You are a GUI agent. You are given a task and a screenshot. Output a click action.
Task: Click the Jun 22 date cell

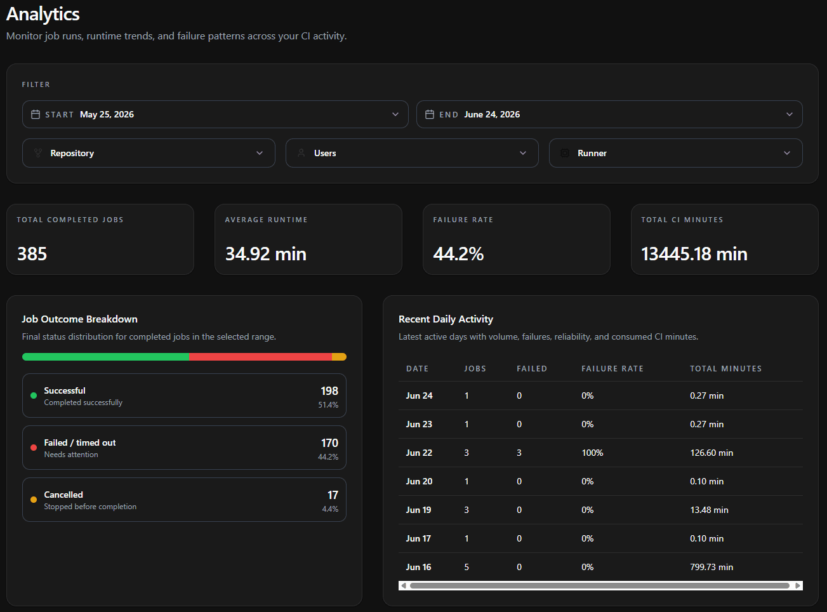[x=419, y=453]
